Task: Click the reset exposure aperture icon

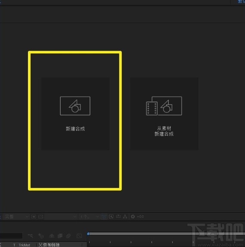Action: coord(133,217)
